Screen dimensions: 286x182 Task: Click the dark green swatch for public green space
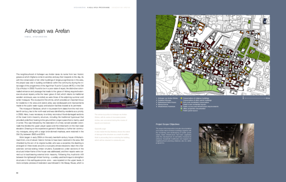pyautogui.click(x=181, y=110)
